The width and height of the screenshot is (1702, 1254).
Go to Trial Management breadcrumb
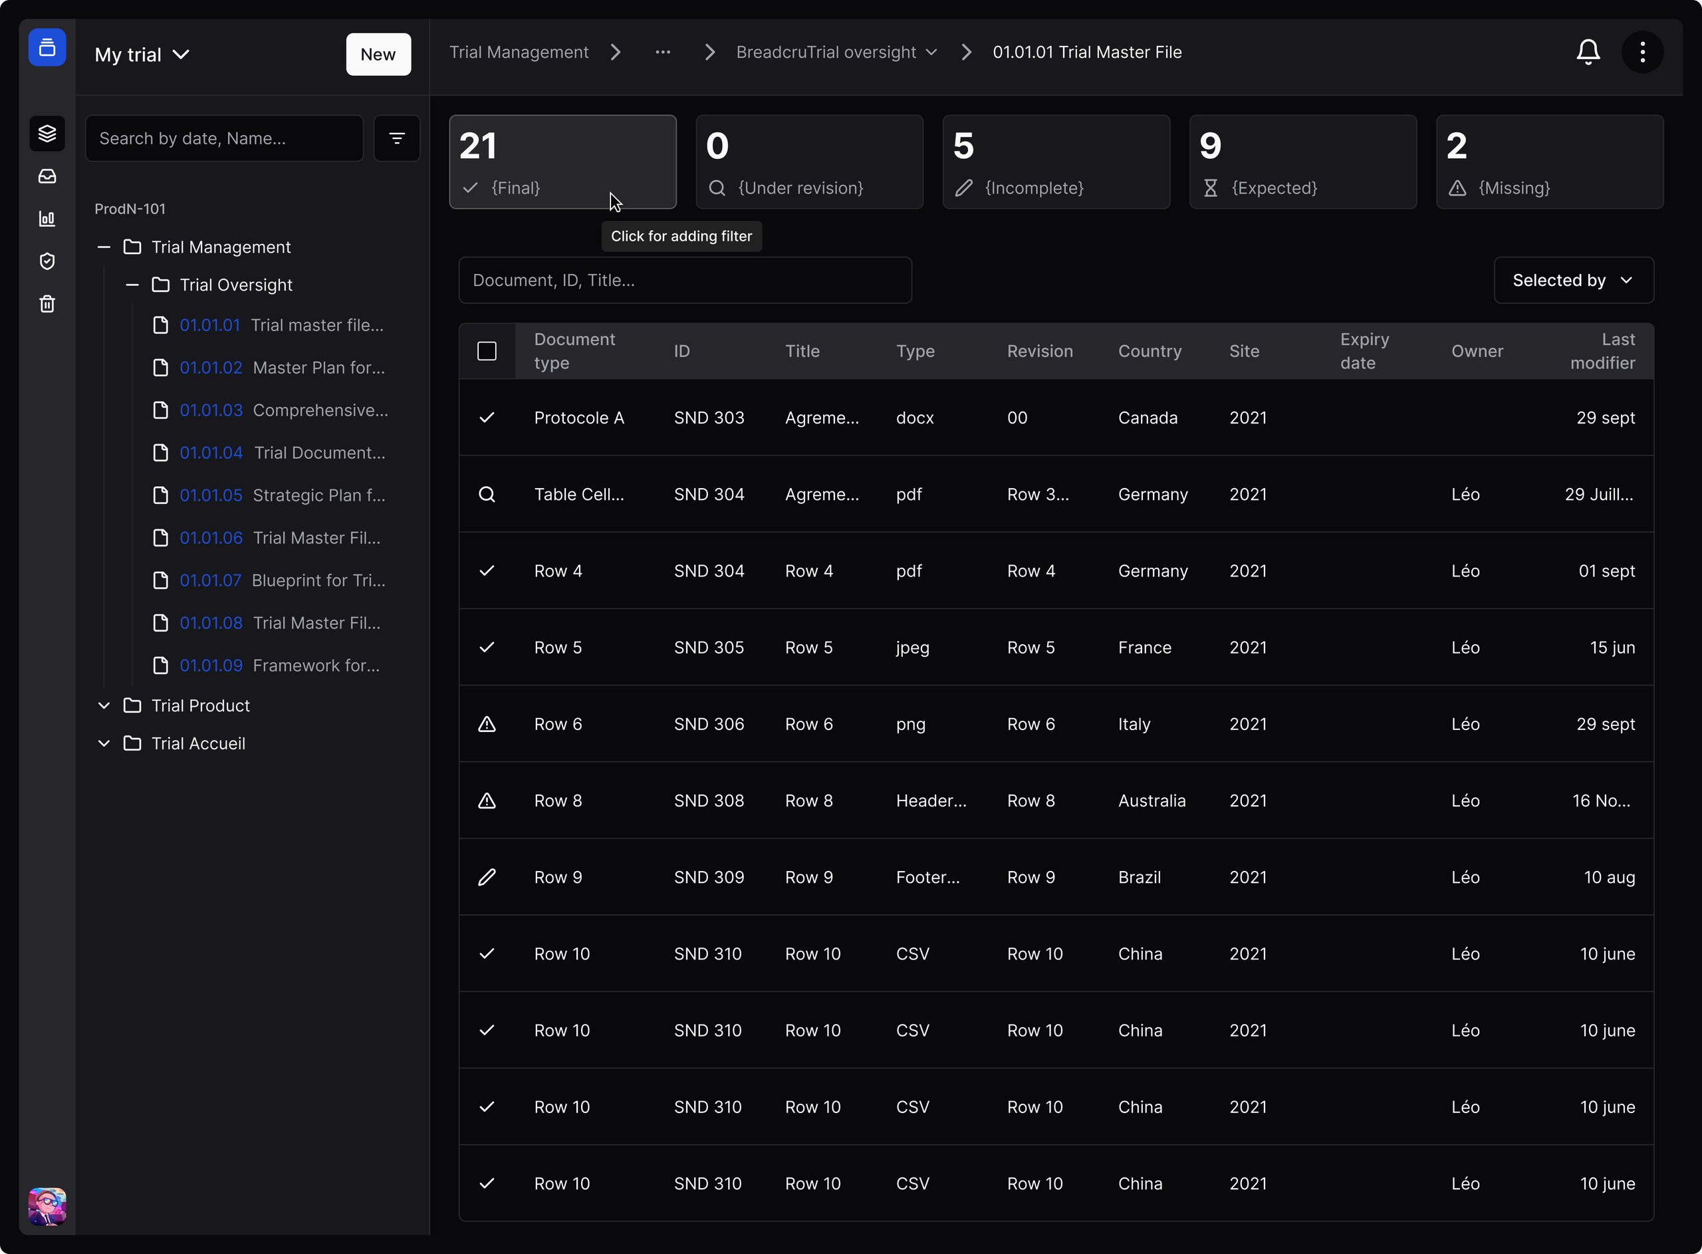pyautogui.click(x=519, y=52)
